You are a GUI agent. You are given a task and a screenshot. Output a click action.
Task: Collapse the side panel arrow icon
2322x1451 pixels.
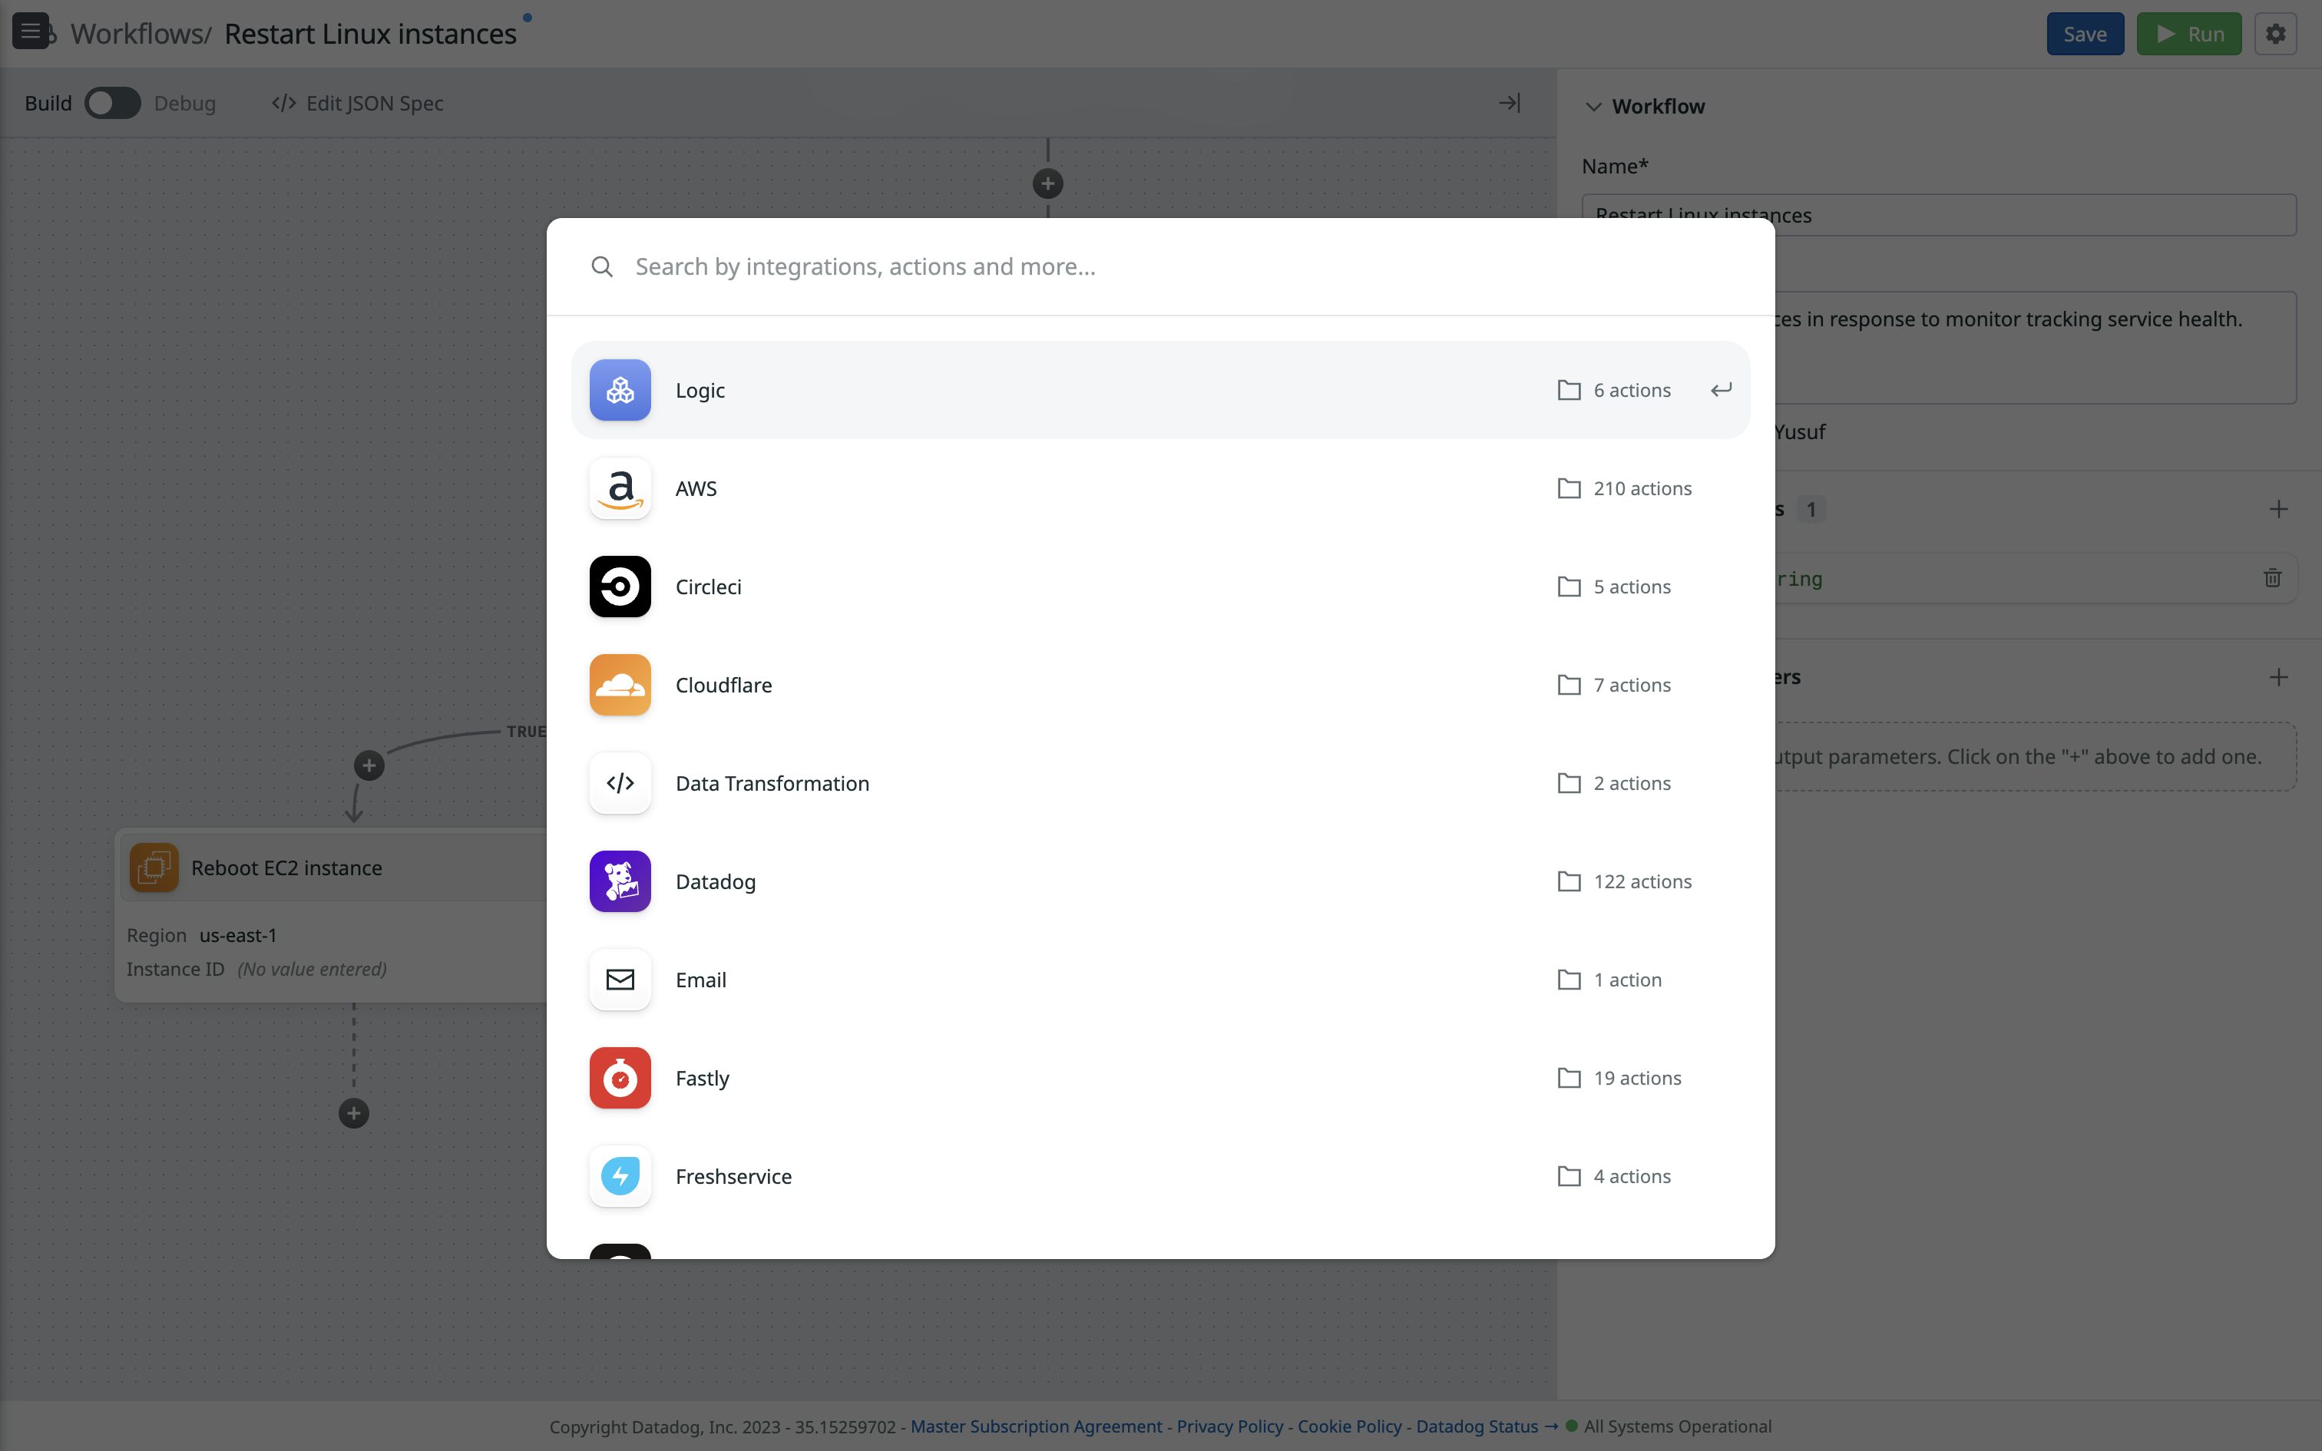coord(1510,103)
